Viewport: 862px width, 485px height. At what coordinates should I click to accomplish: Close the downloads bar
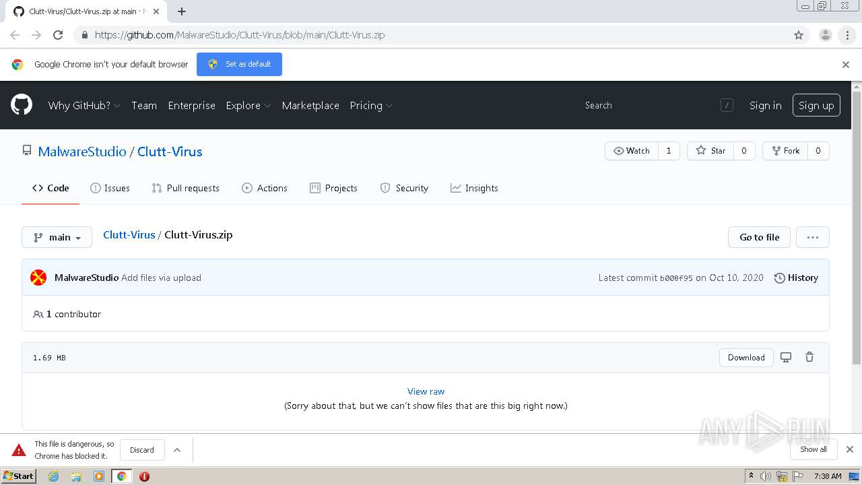pos(850,449)
